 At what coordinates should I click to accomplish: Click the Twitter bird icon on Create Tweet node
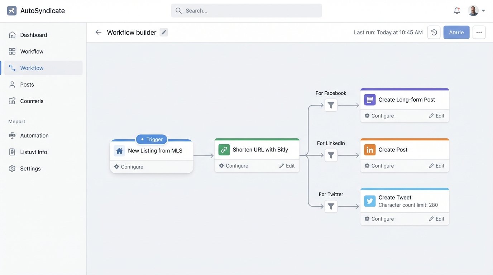[x=369, y=200]
